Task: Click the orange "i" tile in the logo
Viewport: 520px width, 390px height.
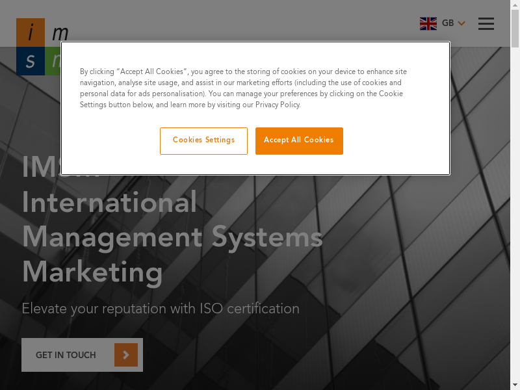Action: [x=31, y=32]
